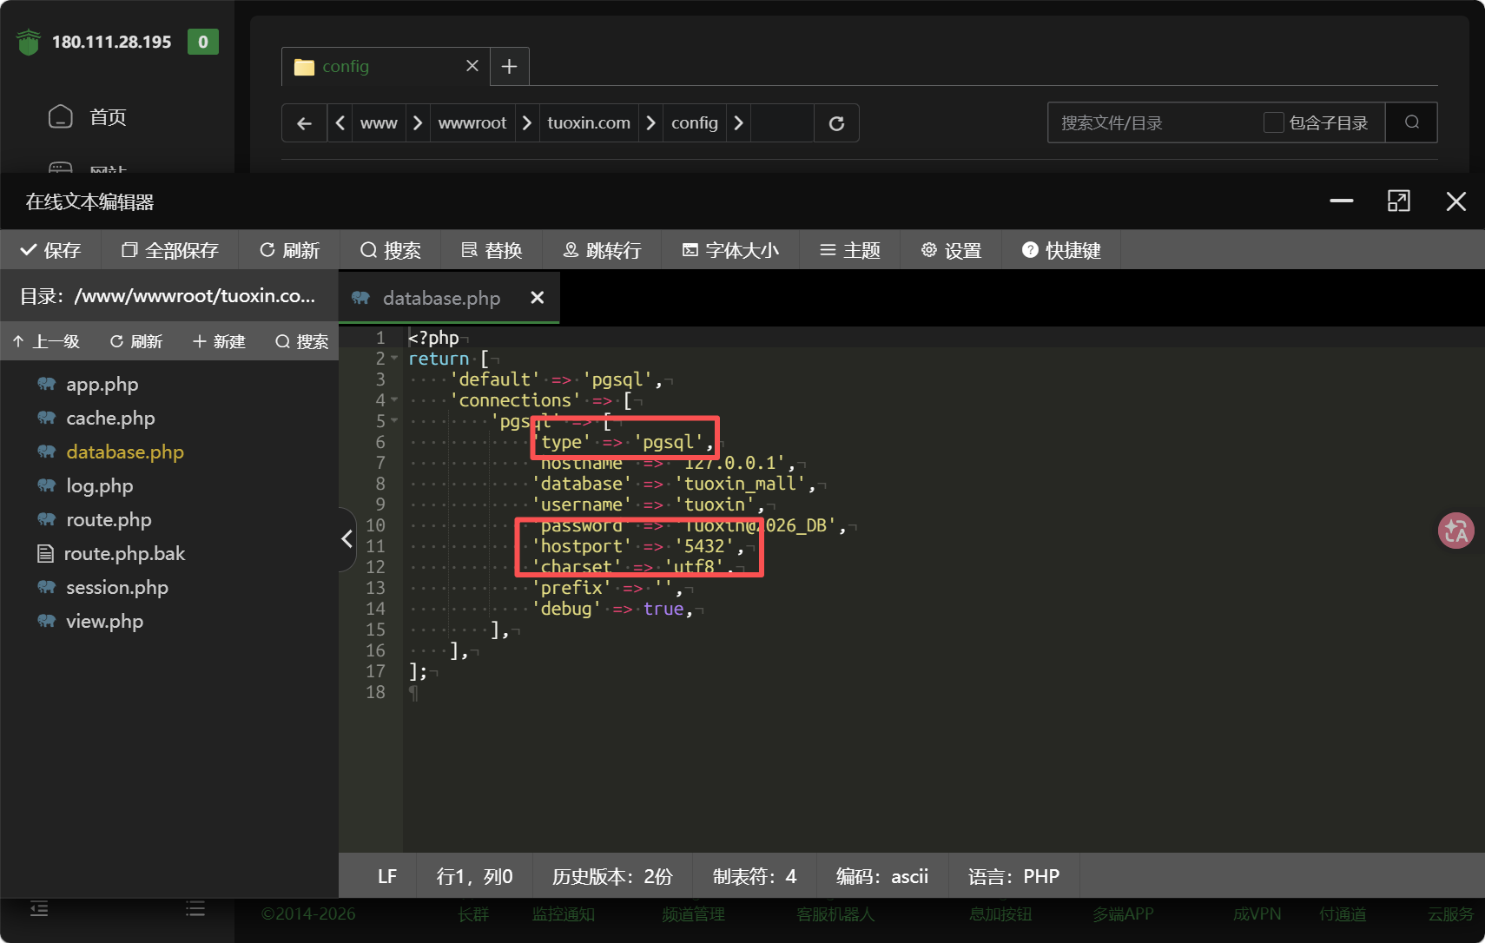Navigate to tuoxin.com in the breadcrumb

click(x=589, y=123)
